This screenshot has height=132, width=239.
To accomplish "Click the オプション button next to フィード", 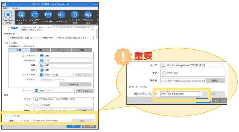I will click(x=85, y=91).
